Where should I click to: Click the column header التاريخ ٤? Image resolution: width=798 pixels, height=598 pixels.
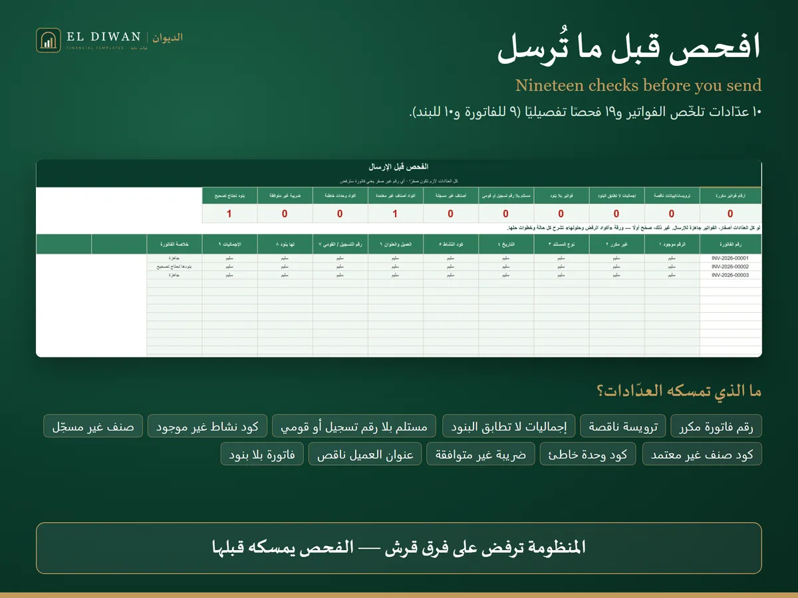pos(505,245)
